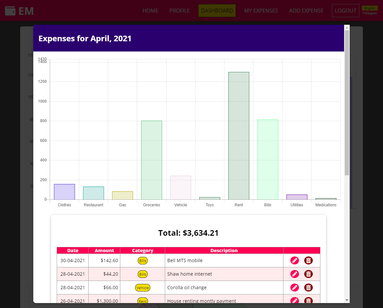Click the Groceries axis label
The width and height of the screenshot is (383, 308).
click(x=151, y=205)
